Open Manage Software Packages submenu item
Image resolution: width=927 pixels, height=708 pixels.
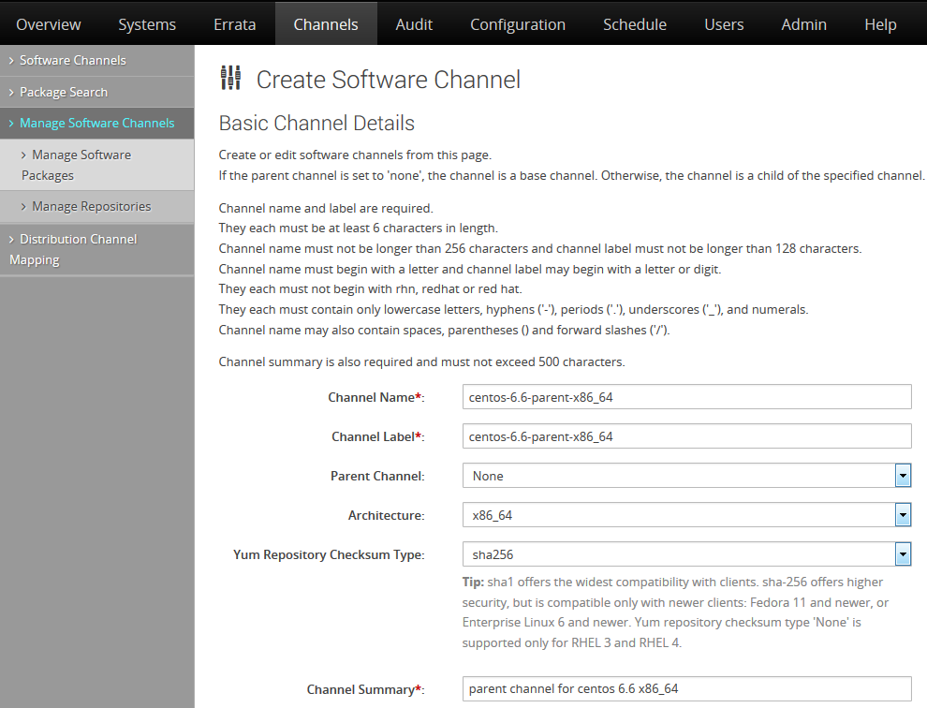click(x=97, y=165)
